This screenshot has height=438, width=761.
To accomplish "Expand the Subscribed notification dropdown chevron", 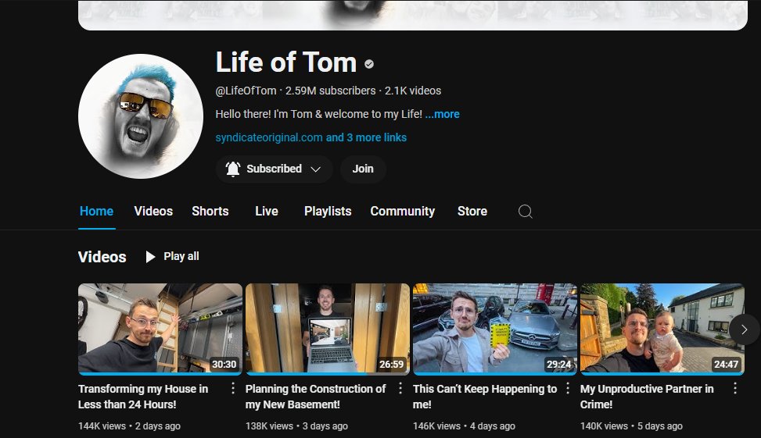I will [x=315, y=169].
